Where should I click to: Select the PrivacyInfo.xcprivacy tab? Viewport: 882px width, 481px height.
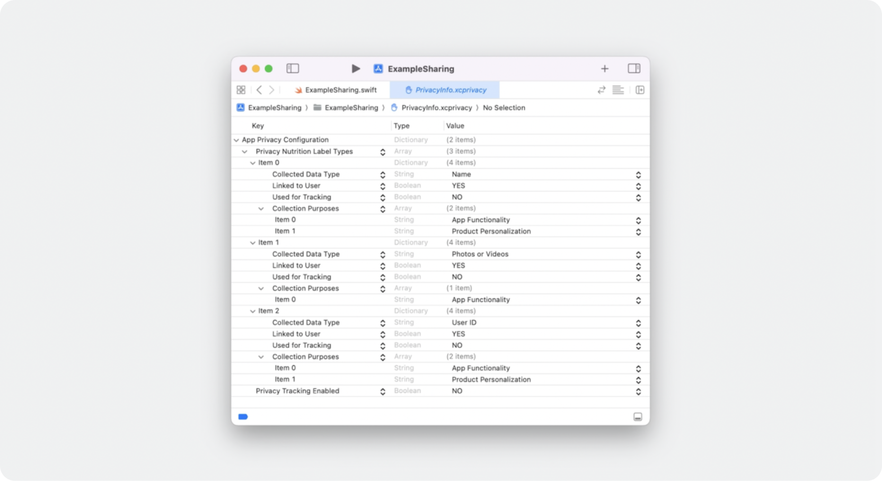(445, 90)
